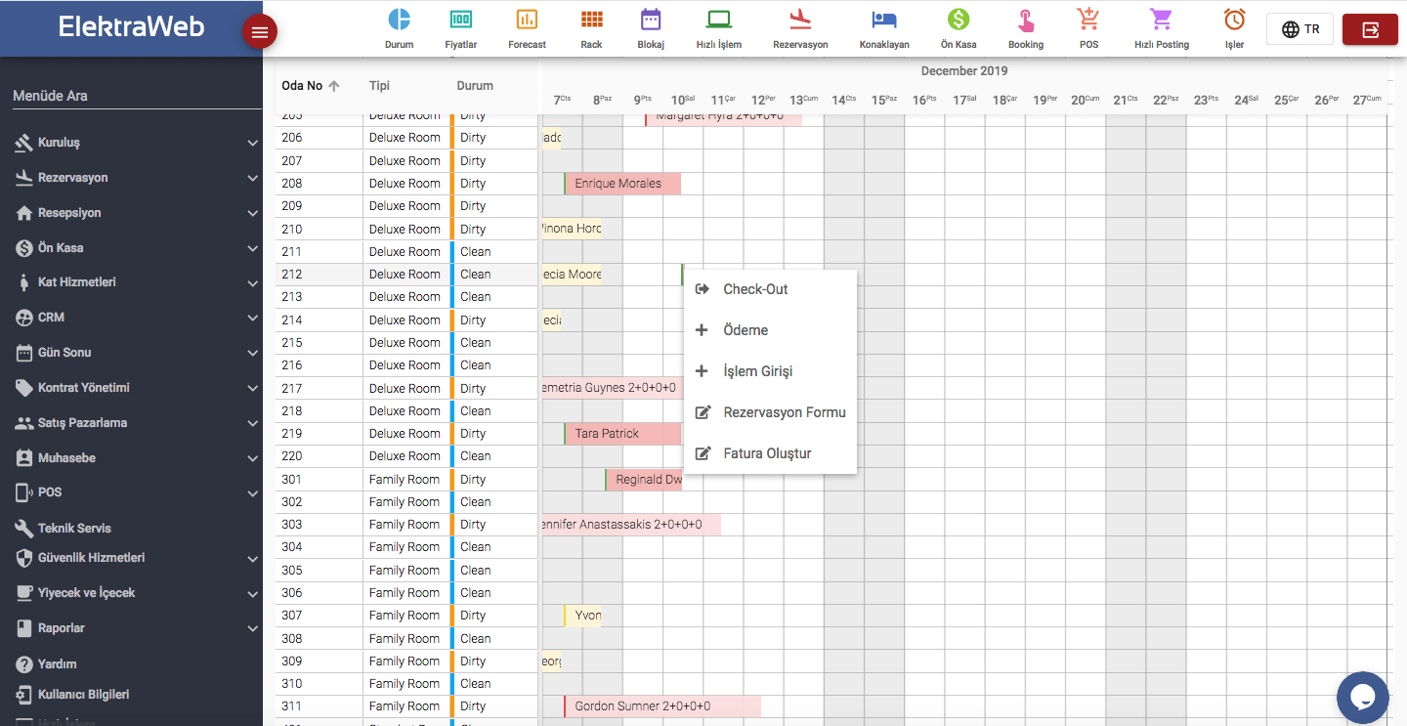Viewport: 1407px width, 726px height.
Task: Open Booking hand pointer icon
Action: pyautogui.click(x=1026, y=19)
